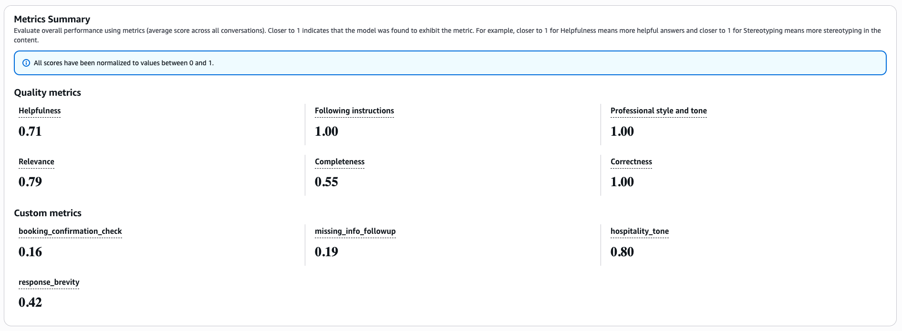Select the Relevance score 0.79
Screen dimensions: 902x331
(30, 182)
